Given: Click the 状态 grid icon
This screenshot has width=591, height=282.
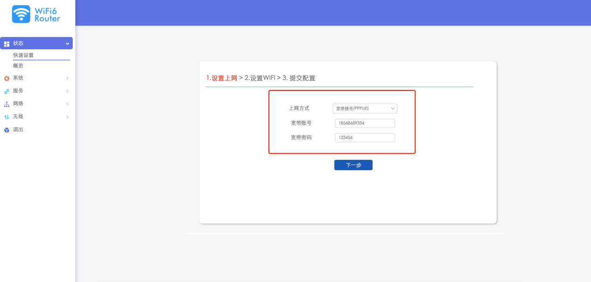Looking at the screenshot, I should pos(7,44).
